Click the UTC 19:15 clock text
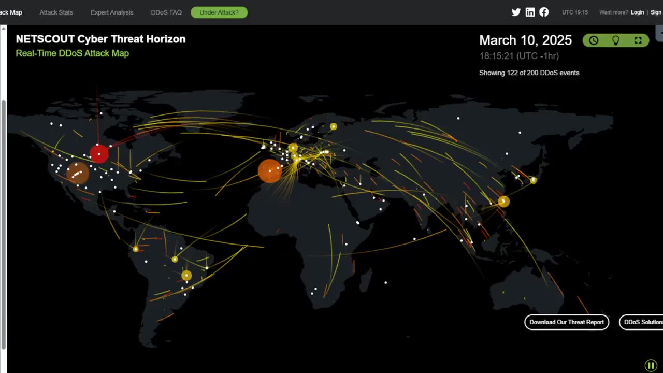This screenshot has height=373, width=663. click(x=575, y=12)
